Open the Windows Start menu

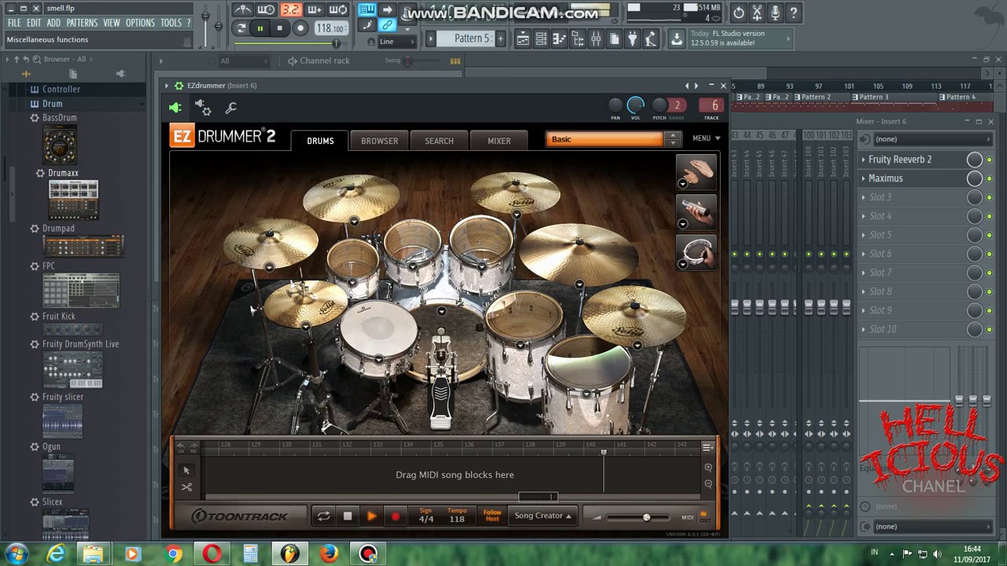pyautogui.click(x=17, y=553)
